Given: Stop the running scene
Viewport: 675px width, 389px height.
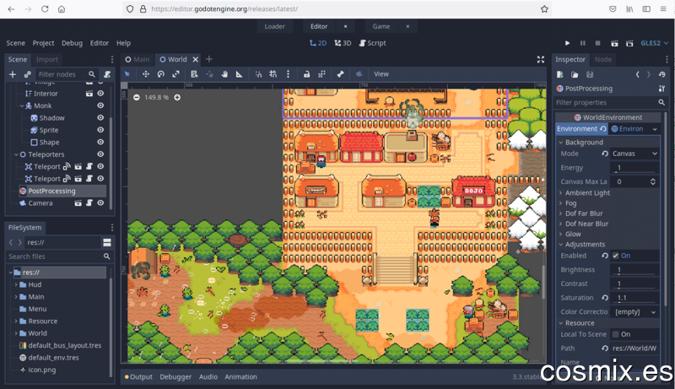Looking at the screenshot, I should [x=598, y=43].
